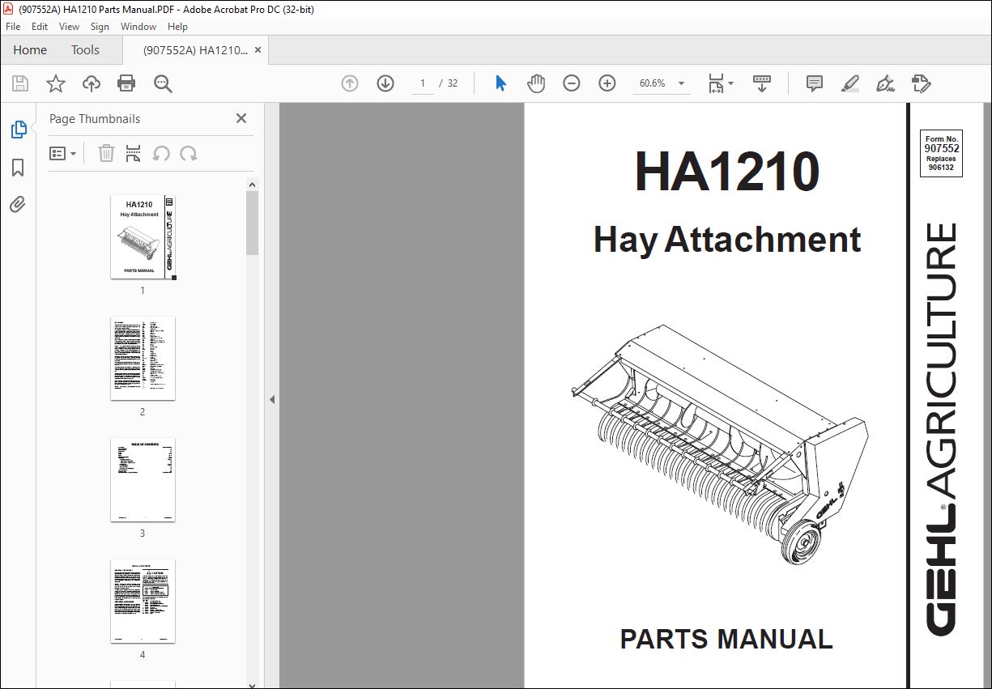The width and height of the screenshot is (992, 689).
Task: Click the scrolling mode download icon
Action: pos(762,83)
